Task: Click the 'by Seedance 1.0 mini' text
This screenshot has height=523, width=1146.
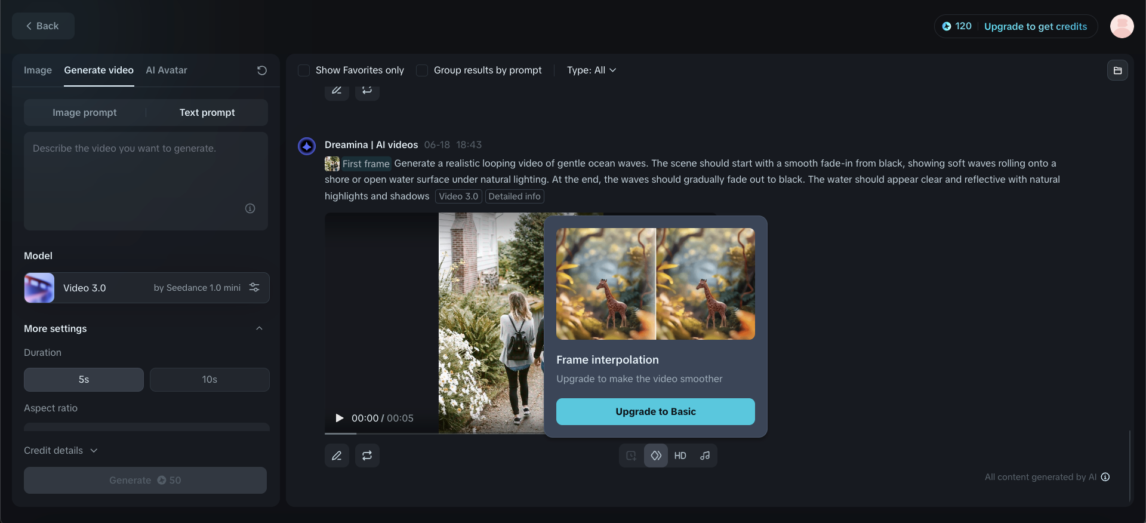Action: (197, 288)
